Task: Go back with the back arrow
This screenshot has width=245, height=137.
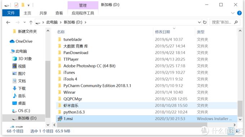Action: click(8, 22)
